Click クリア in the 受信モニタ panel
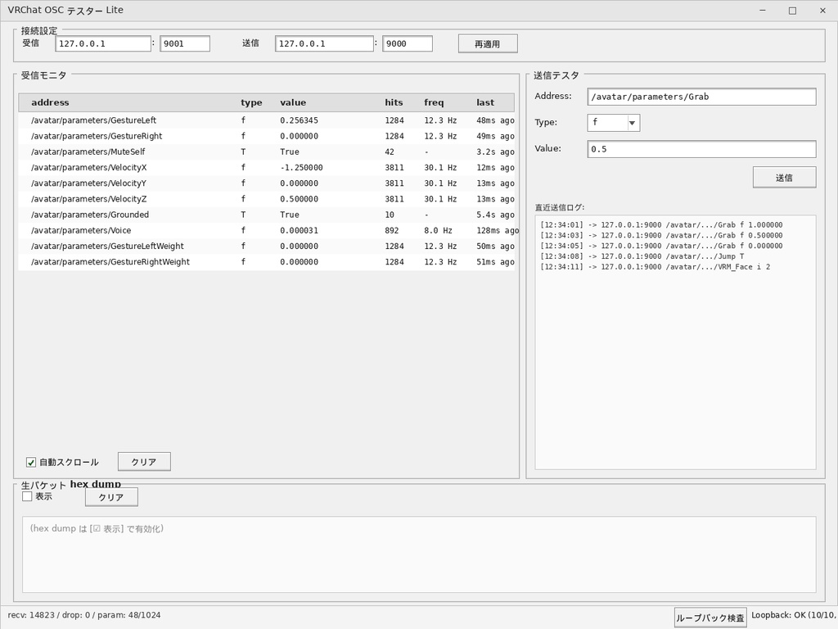The height and width of the screenshot is (629, 838). pos(143,461)
